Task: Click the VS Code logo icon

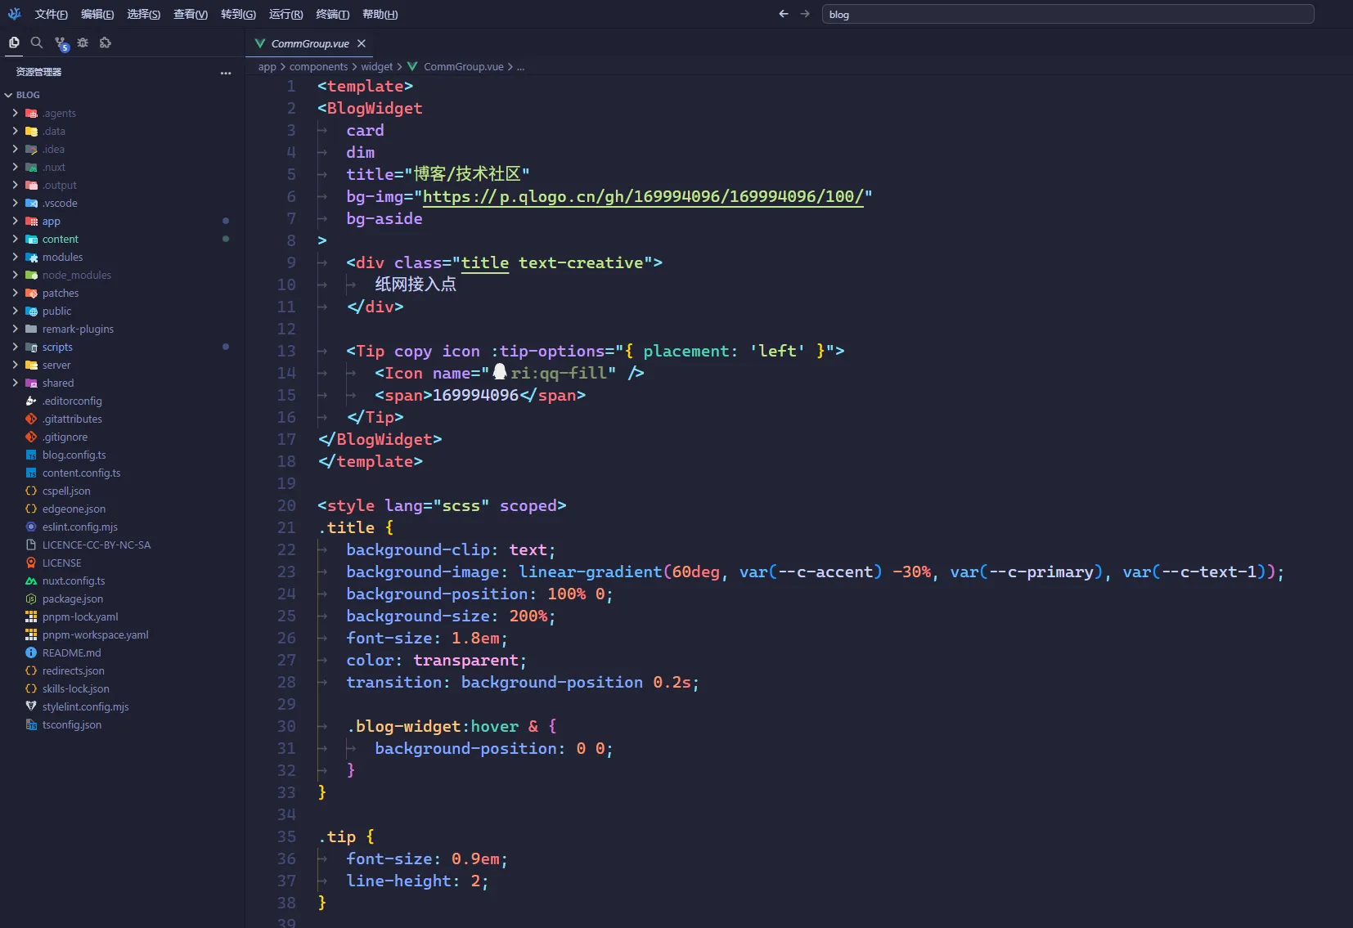Action: pos(14,14)
